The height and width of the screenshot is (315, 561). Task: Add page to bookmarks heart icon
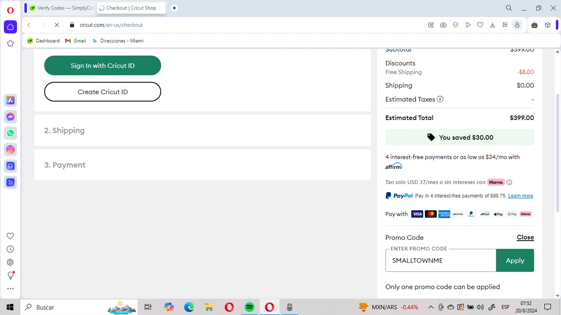(x=480, y=25)
